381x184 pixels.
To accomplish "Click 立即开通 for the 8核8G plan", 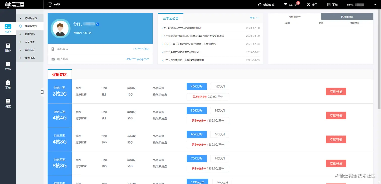I will [336, 164].
